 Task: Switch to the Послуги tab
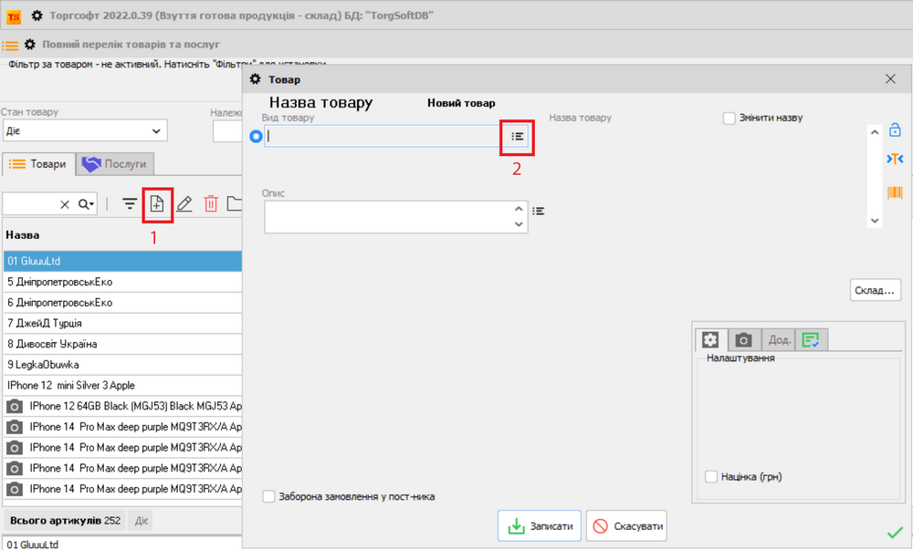[116, 164]
